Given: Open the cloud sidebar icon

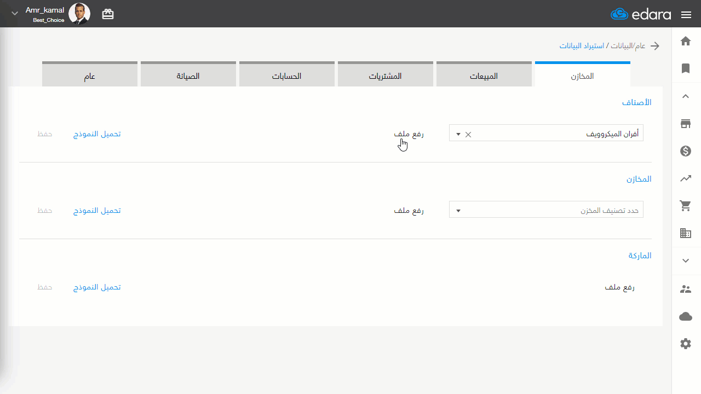Looking at the screenshot, I should 686,316.
